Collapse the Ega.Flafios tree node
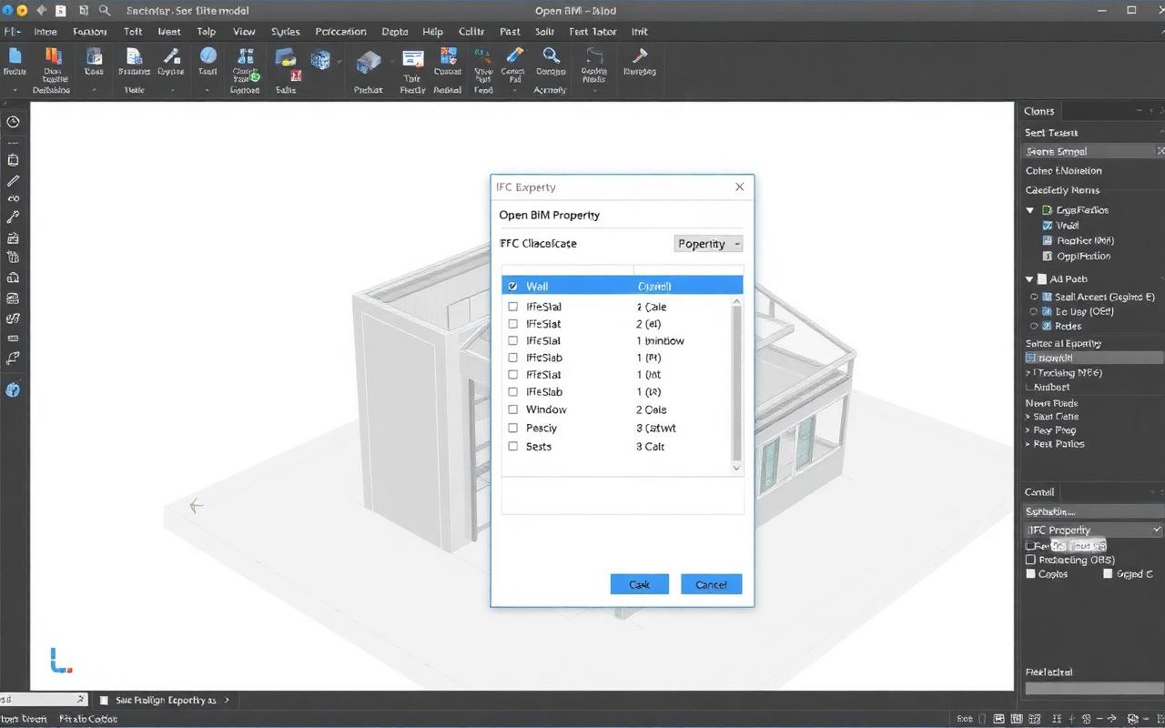The image size is (1165, 728). (x=1030, y=210)
